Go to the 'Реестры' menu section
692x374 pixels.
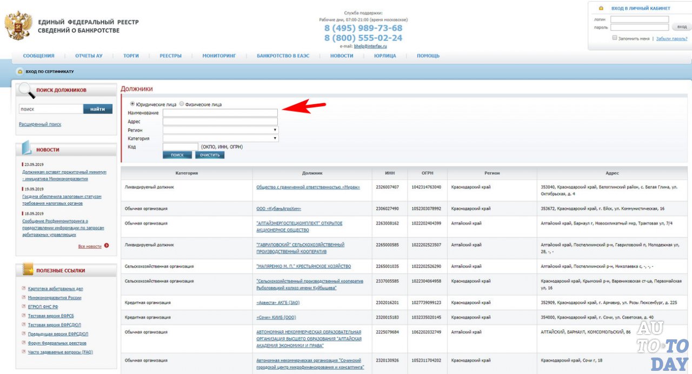pyautogui.click(x=170, y=56)
